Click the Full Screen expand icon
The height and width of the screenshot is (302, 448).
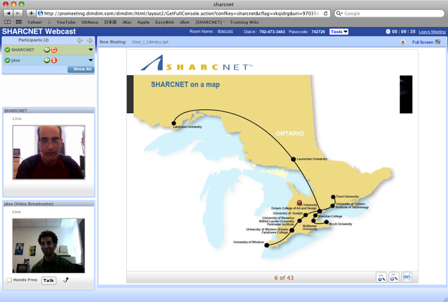coord(438,42)
